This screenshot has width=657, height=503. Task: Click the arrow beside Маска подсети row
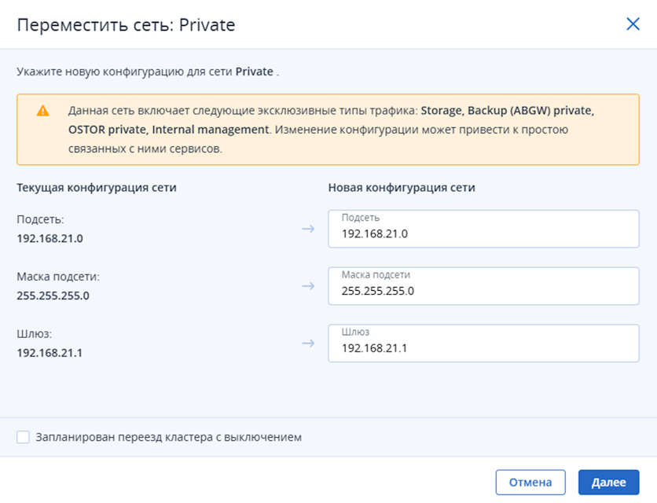tap(308, 286)
